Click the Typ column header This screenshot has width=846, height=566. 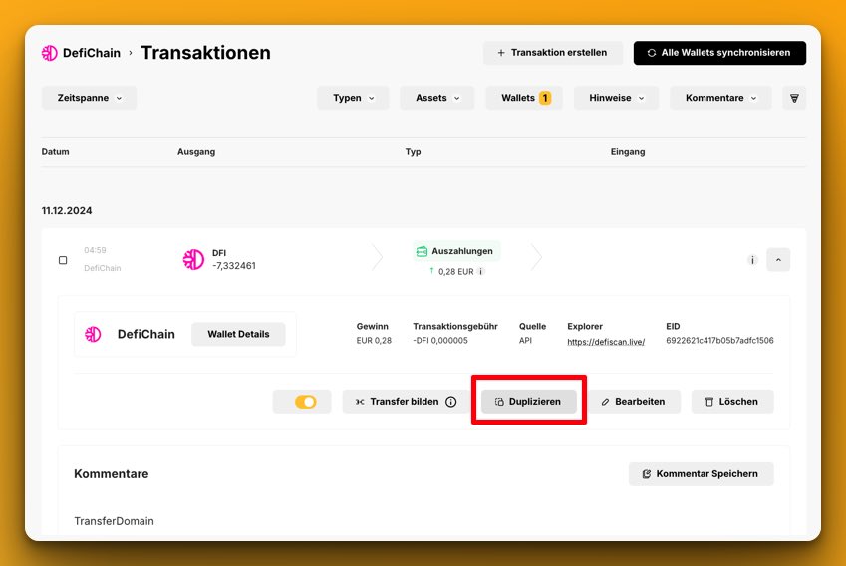413,152
